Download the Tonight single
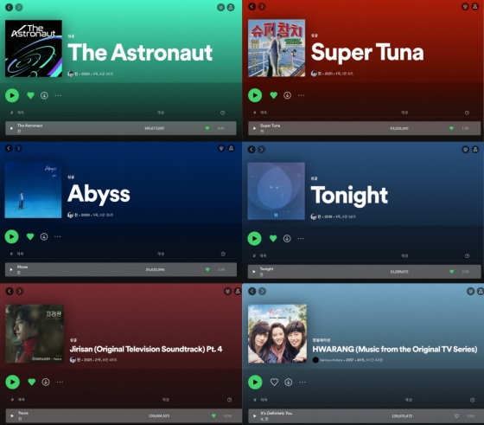 (287, 239)
